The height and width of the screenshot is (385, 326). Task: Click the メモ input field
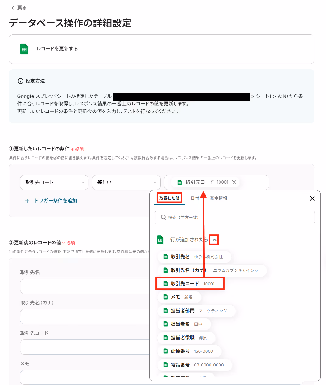[85, 377]
